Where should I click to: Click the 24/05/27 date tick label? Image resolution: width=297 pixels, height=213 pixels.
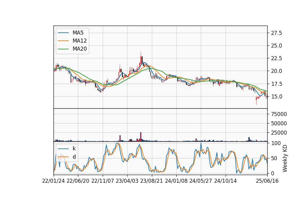coord(200,181)
